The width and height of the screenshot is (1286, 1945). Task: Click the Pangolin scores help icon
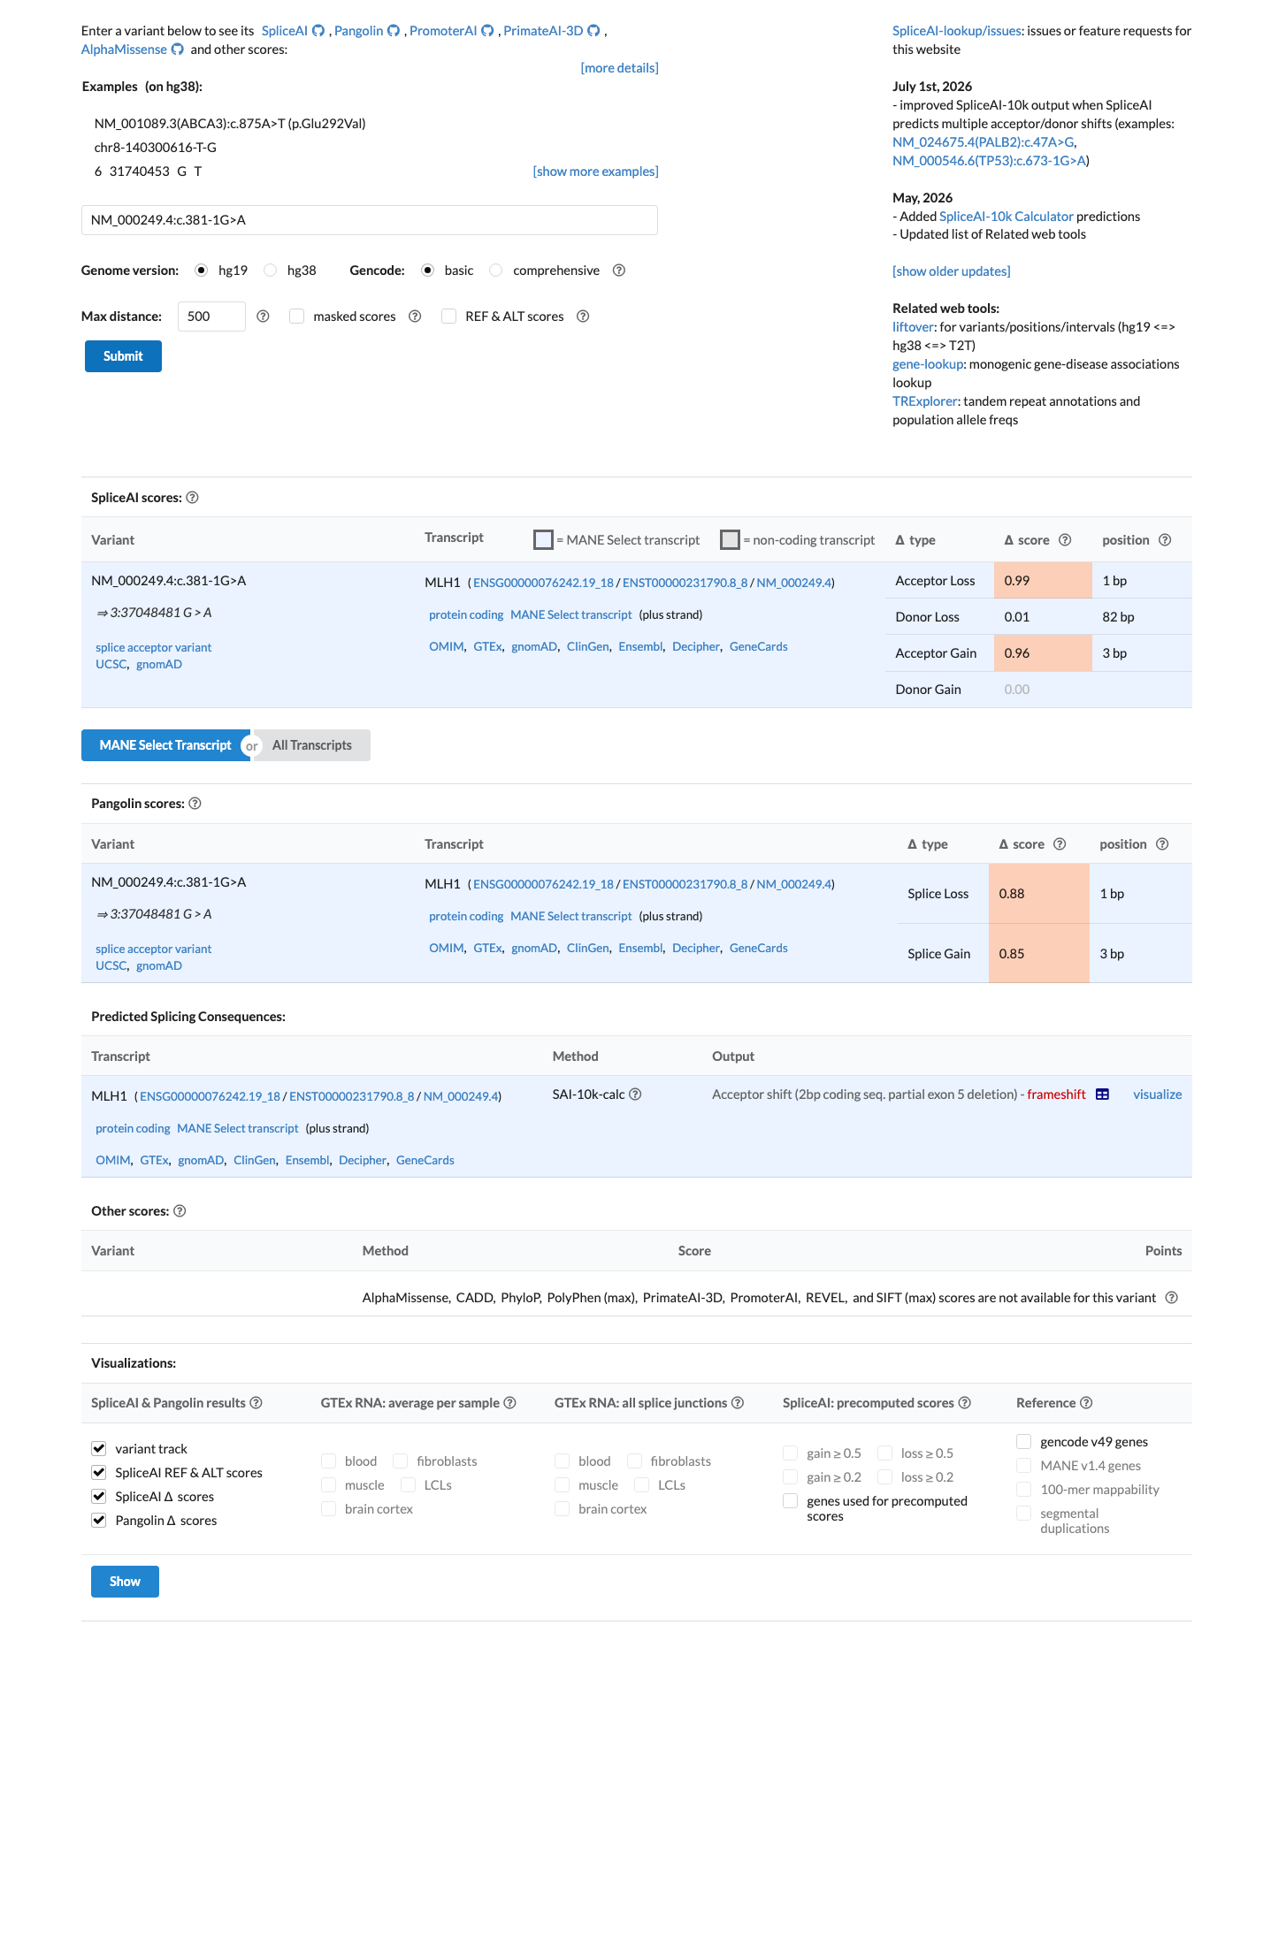point(195,804)
